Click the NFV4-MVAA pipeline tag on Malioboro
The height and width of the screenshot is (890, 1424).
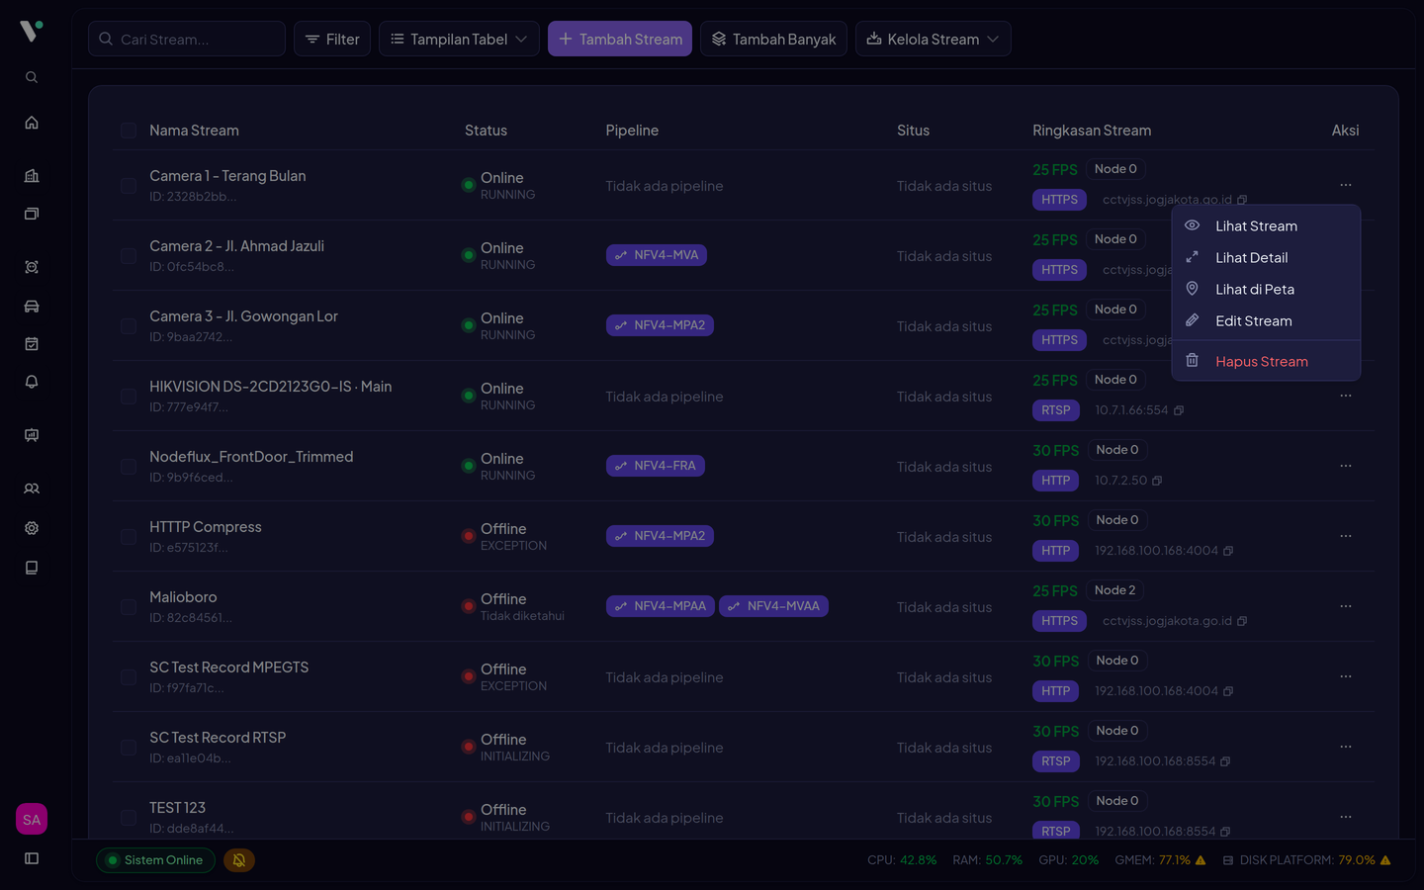pyautogui.click(x=773, y=606)
